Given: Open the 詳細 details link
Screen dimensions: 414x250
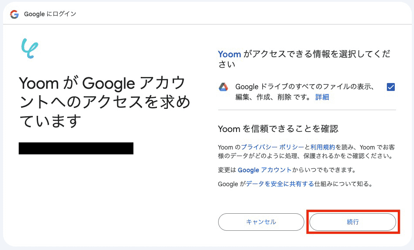Looking at the screenshot, I should tap(322, 97).
